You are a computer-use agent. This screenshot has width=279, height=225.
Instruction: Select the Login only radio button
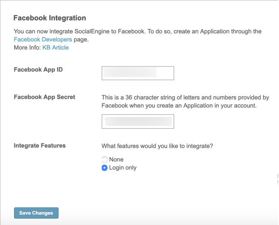pyautogui.click(x=104, y=168)
